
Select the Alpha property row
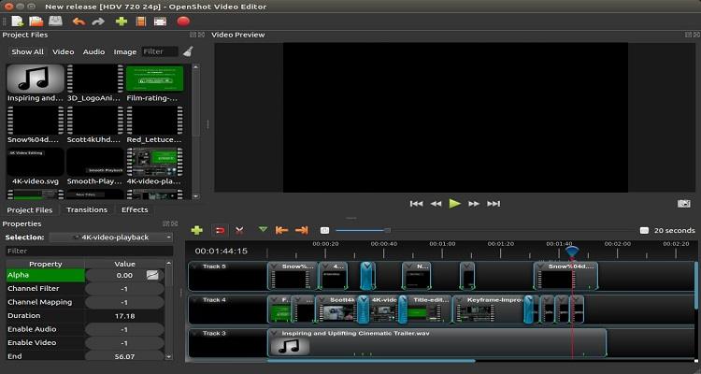click(x=45, y=275)
